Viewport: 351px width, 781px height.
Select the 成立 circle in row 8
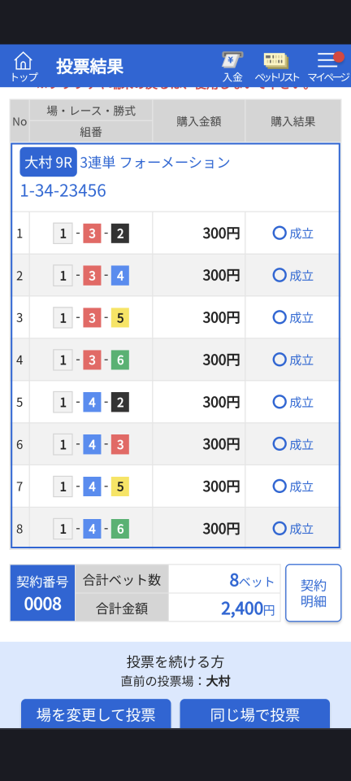point(279,529)
